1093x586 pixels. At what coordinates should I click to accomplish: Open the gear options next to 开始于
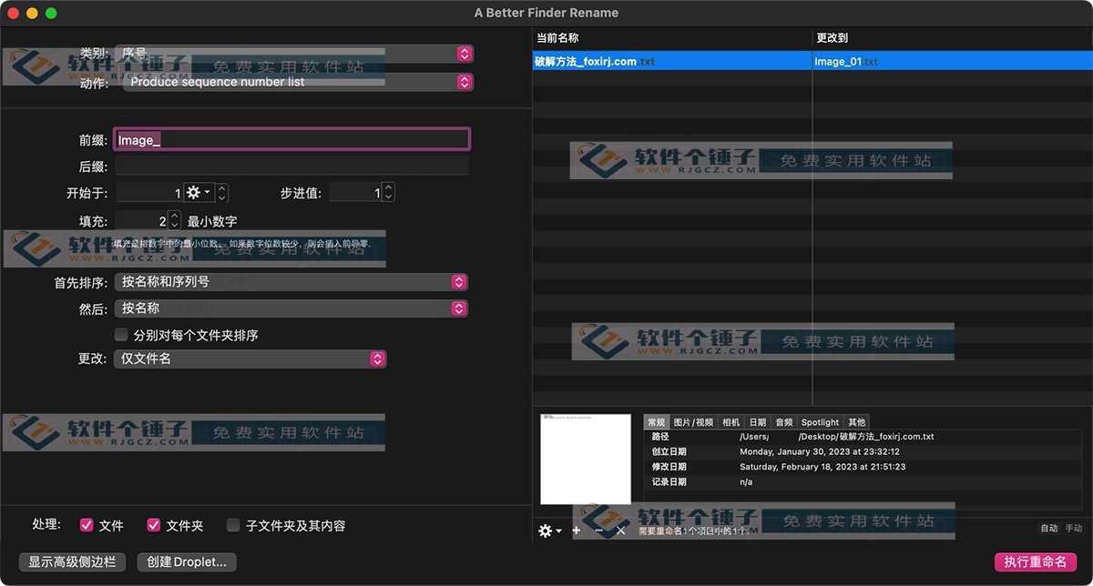coord(198,193)
